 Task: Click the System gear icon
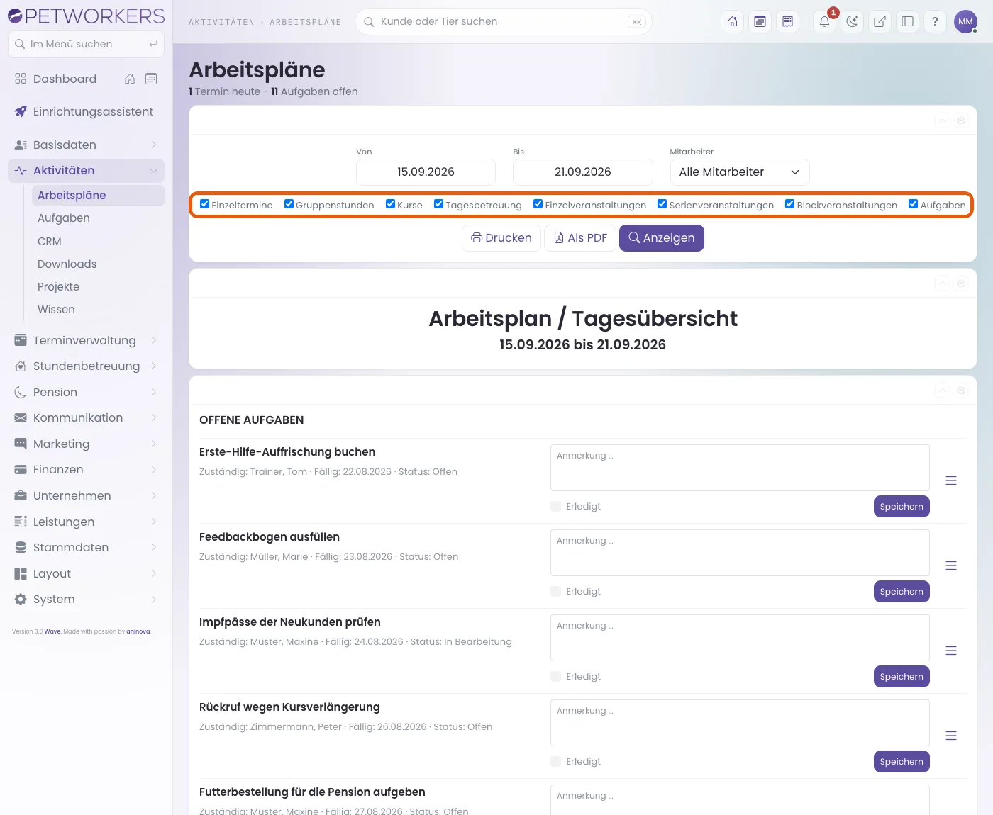tap(21, 600)
